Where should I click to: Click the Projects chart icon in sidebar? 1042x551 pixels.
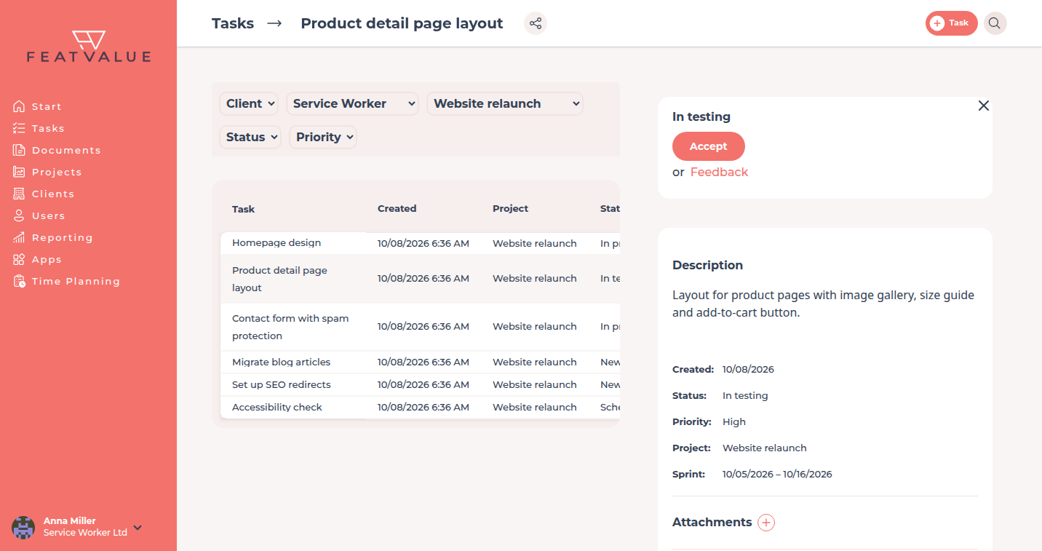pyautogui.click(x=19, y=172)
